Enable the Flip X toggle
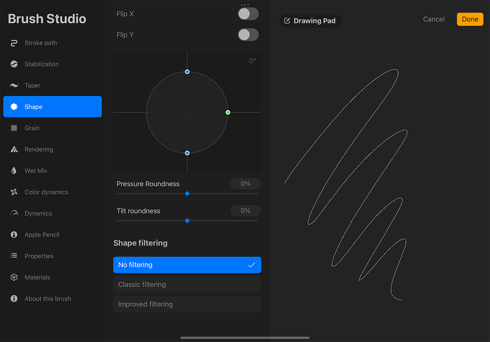The width and height of the screenshot is (490, 342). 248,14
